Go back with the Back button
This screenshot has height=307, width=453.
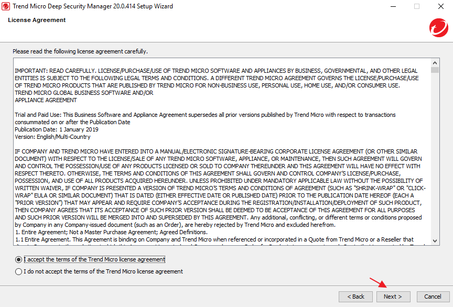[x=355, y=297]
